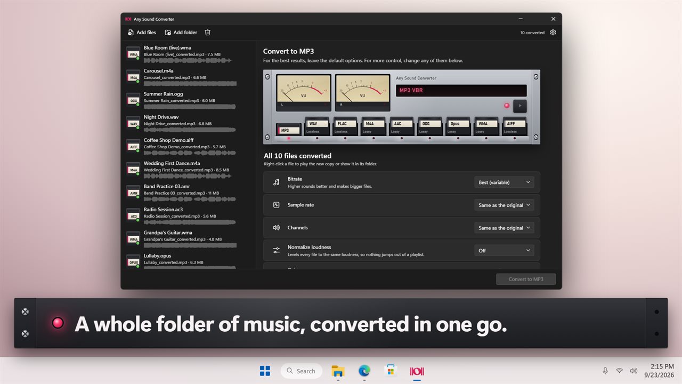
Task: Click the OPUS icon for Lullaby
Action: click(133, 262)
